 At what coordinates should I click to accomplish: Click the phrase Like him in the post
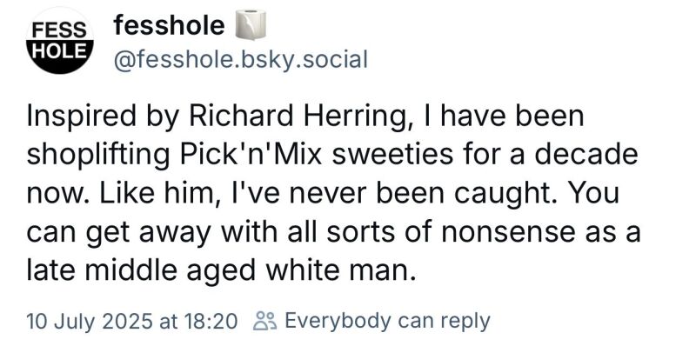[x=159, y=194]
